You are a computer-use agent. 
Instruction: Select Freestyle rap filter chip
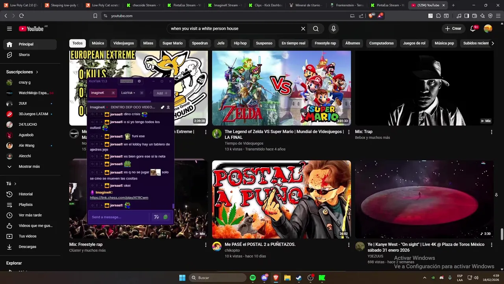pyautogui.click(x=325, y=43)
